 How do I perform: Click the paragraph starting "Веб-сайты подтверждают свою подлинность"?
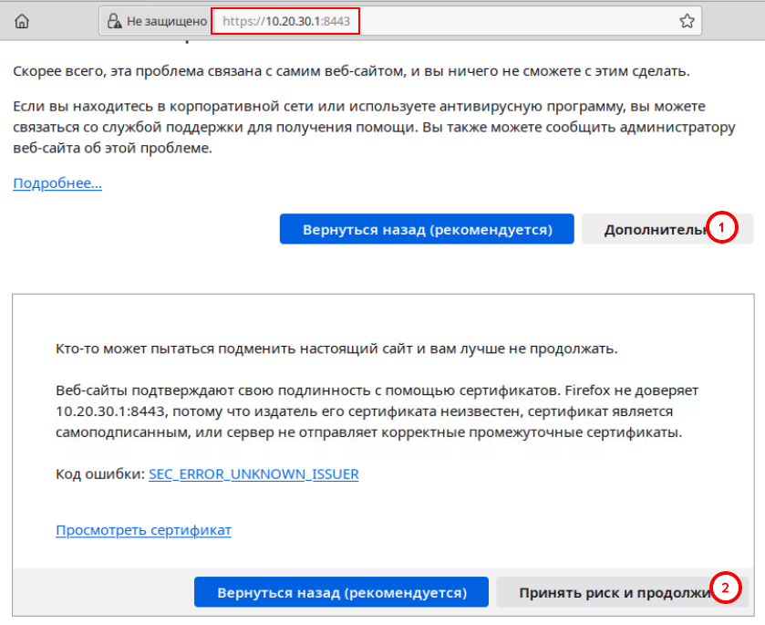(x=377, y=411)
